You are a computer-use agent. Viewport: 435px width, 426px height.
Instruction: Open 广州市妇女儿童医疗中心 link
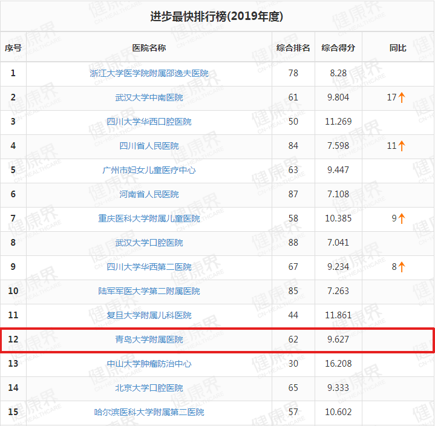(149, 170)
